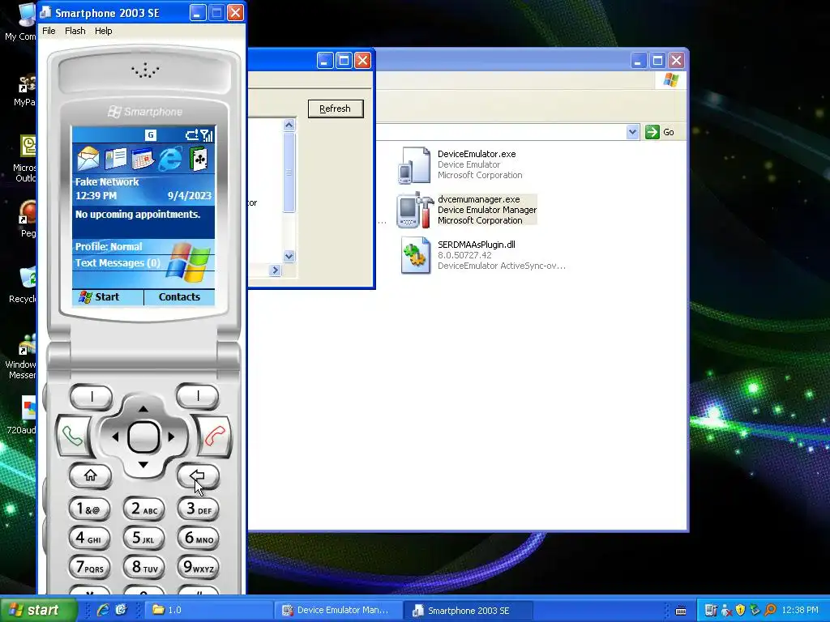The image size is (830, 622).
Task: Click the keyboard icon in the taskbar
Action: (681, 611)
